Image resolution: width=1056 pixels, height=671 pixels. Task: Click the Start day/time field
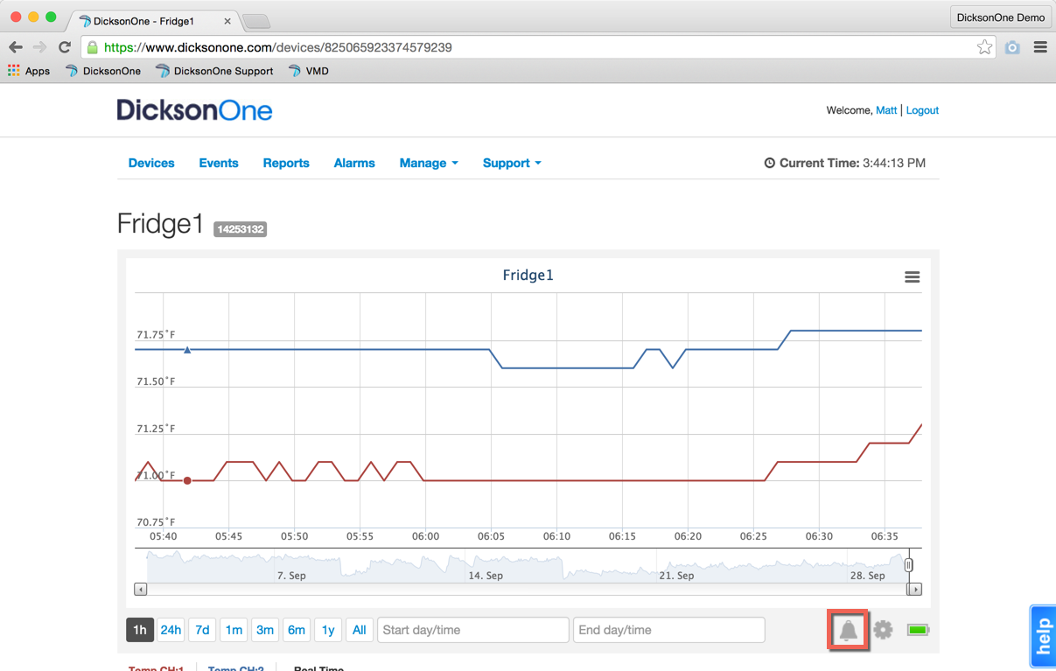pyautogui.click(x=473, y=630)
